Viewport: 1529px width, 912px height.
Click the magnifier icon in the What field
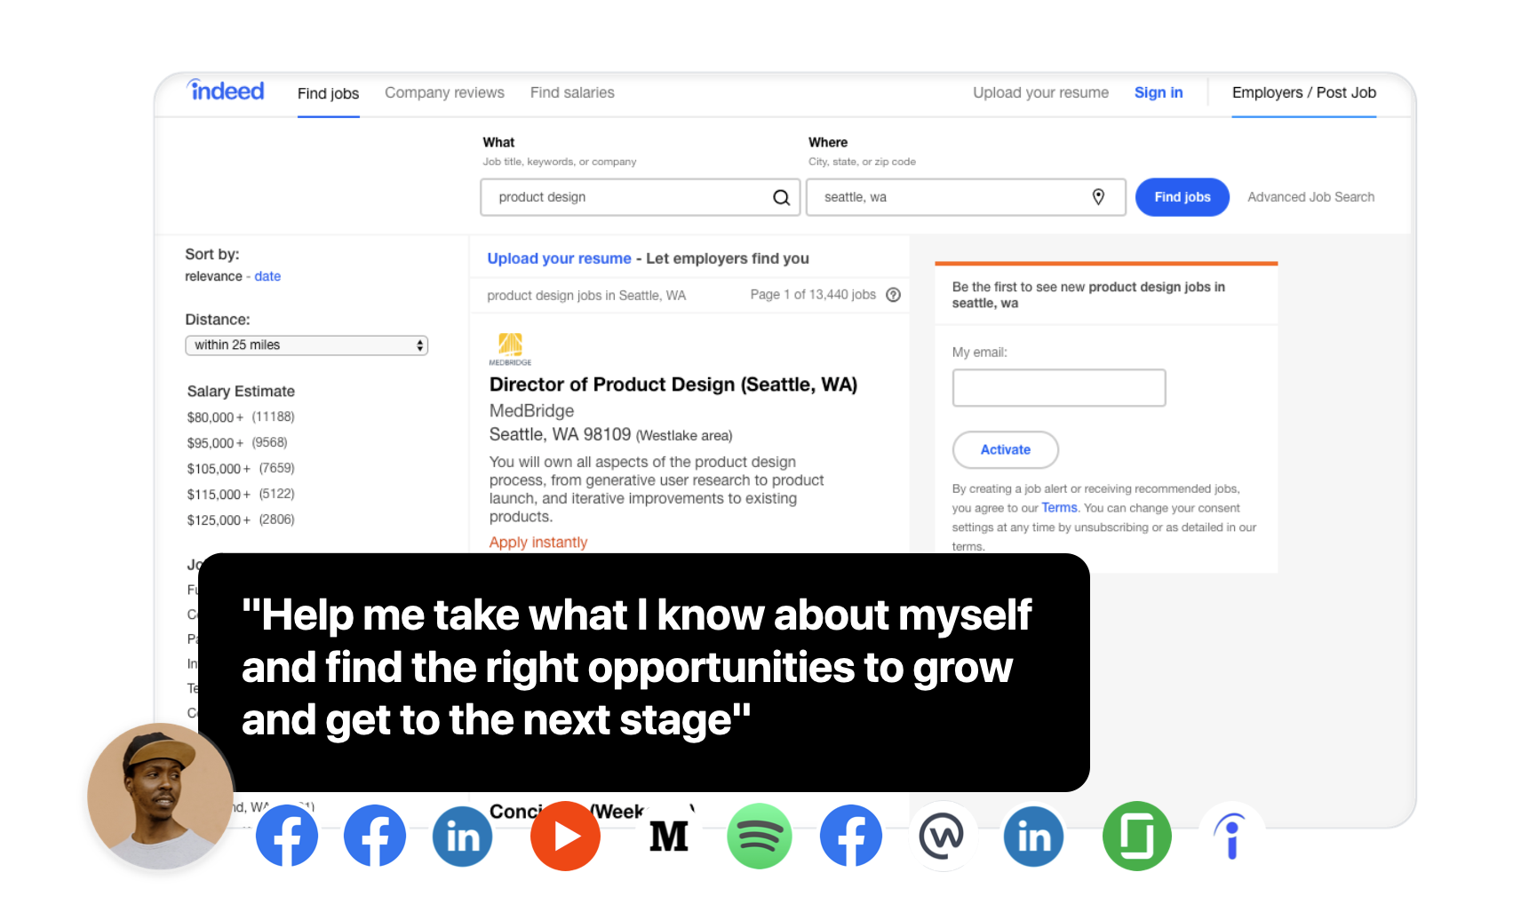(781, 197)
